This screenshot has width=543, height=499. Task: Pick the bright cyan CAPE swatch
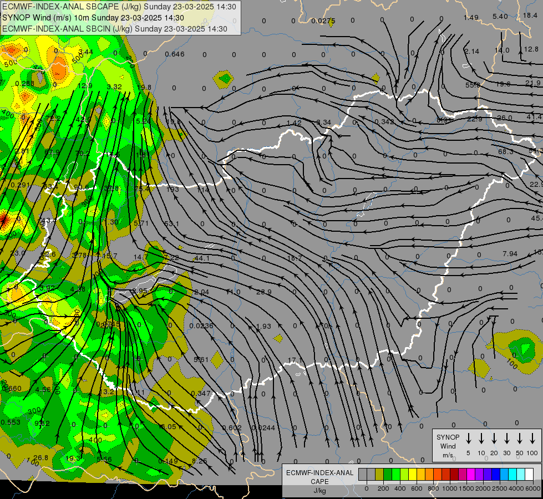(x=512, y=474)
